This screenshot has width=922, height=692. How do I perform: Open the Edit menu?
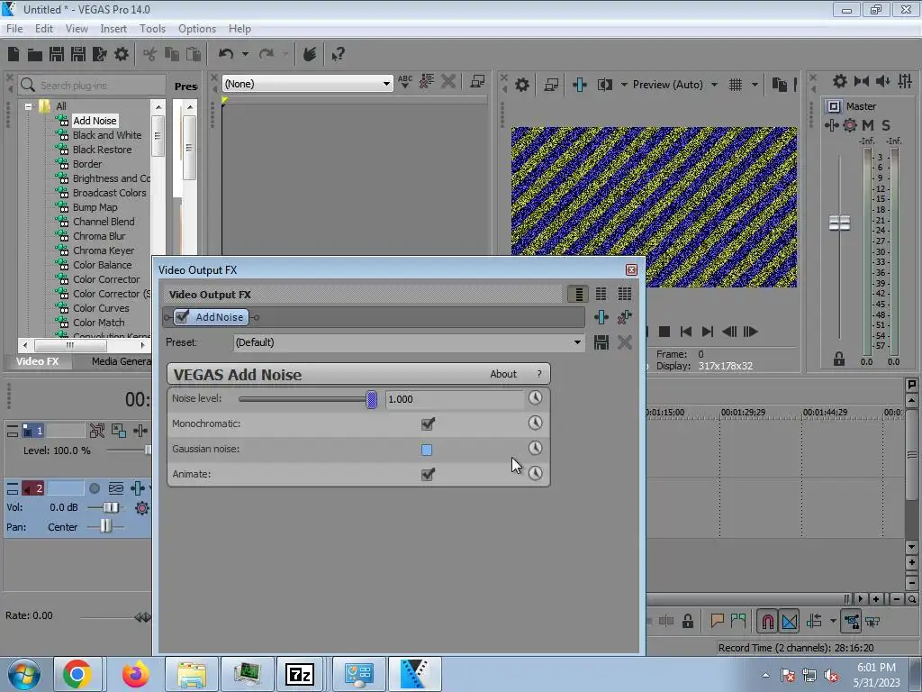[43, 28]
